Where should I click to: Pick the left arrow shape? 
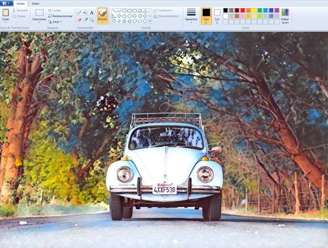[140, 16]
